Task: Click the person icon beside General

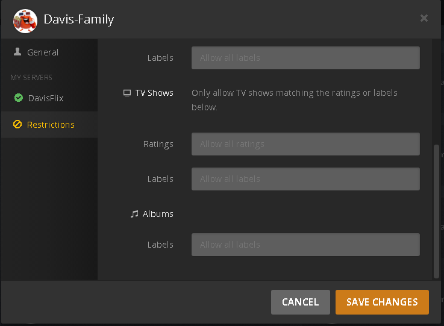Action: click(x=17, y=52)
